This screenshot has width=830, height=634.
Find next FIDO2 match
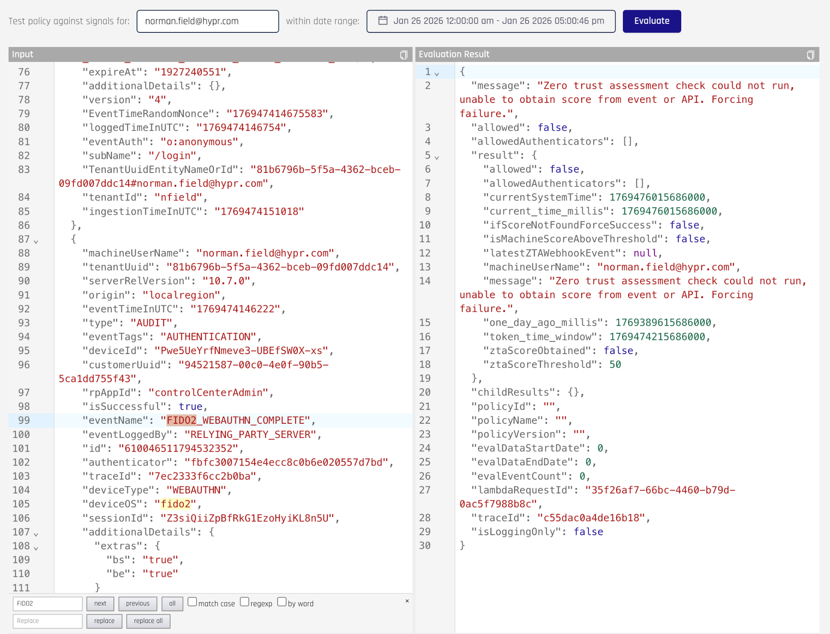(x=100, y=604)
